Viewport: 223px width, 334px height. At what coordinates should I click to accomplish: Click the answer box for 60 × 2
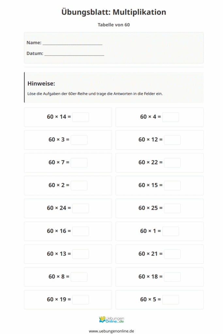pos(79,185)
